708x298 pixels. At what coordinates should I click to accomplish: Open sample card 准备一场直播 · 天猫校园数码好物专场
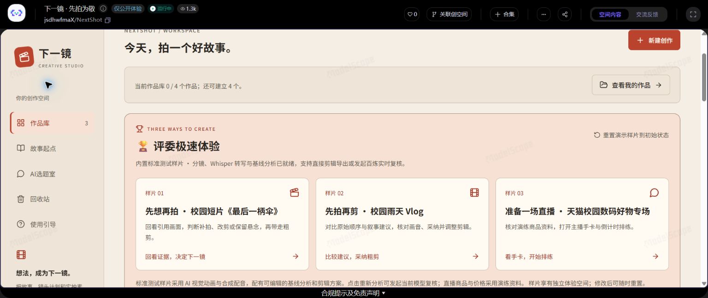[x=582, y=224]
